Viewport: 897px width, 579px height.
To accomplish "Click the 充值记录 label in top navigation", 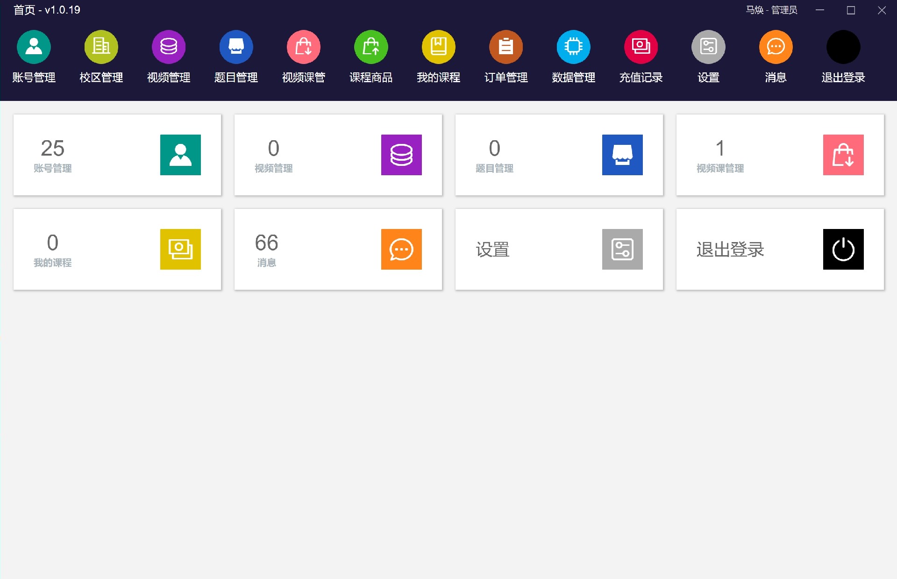I will point(641,78).
